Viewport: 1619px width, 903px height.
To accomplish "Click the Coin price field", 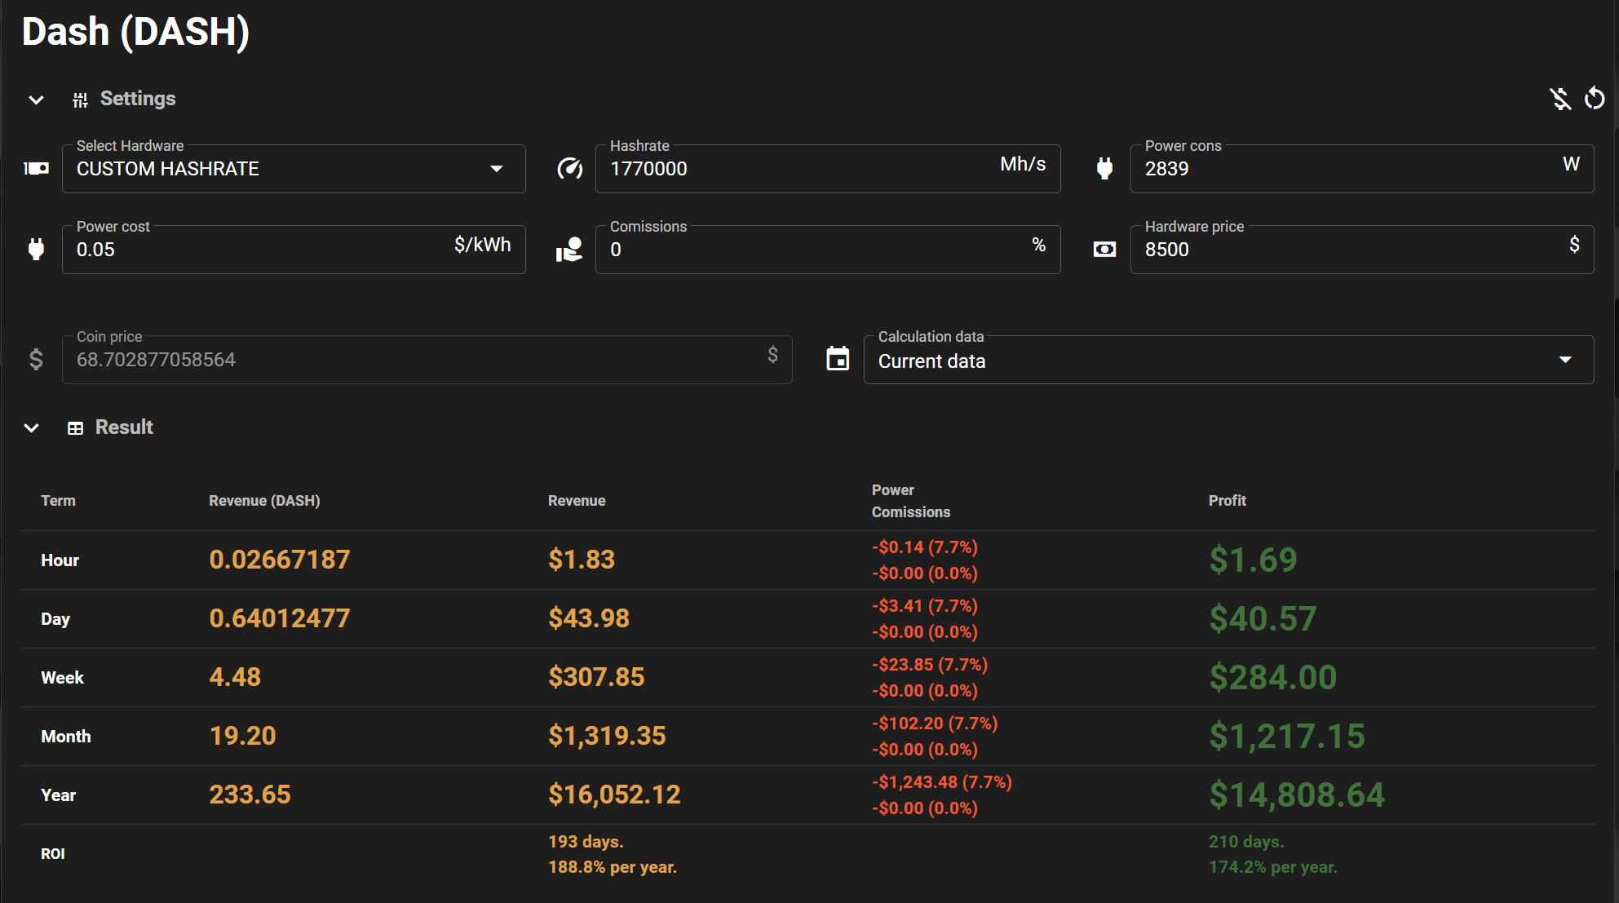I will [427, 360].
